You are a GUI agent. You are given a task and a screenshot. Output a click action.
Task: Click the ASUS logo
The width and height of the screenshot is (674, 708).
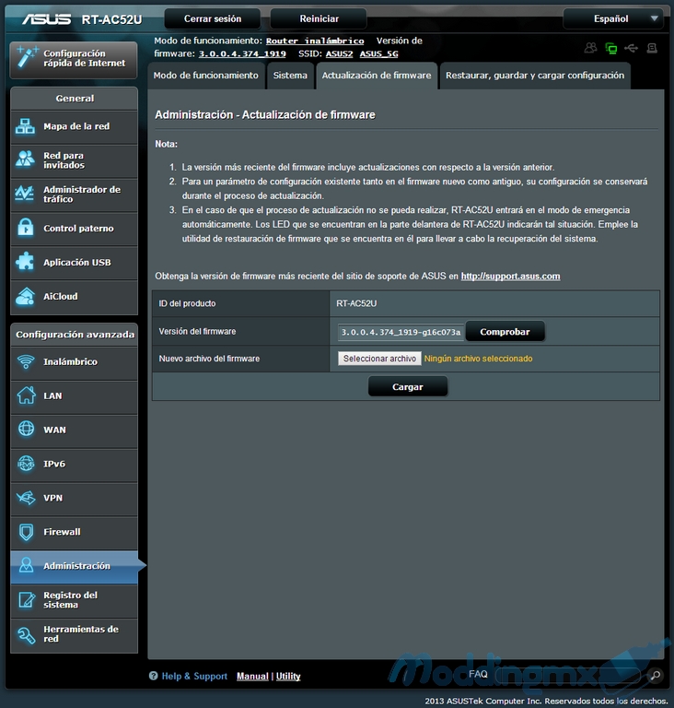46,19
